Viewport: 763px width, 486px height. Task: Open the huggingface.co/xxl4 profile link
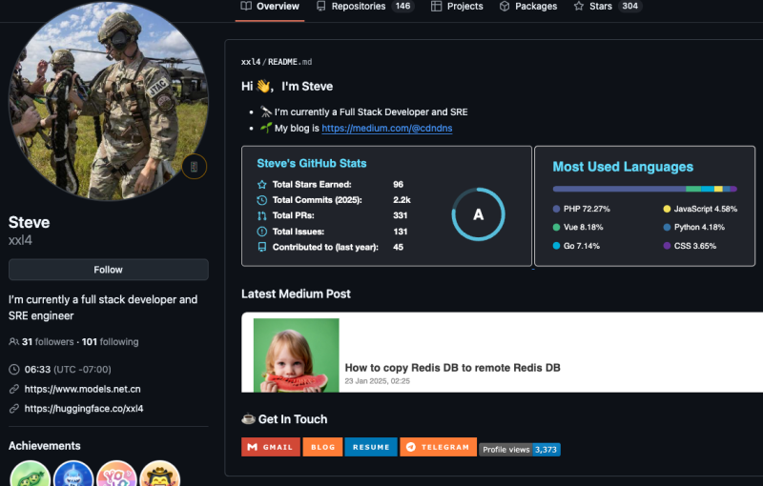(x=83, y=408)
